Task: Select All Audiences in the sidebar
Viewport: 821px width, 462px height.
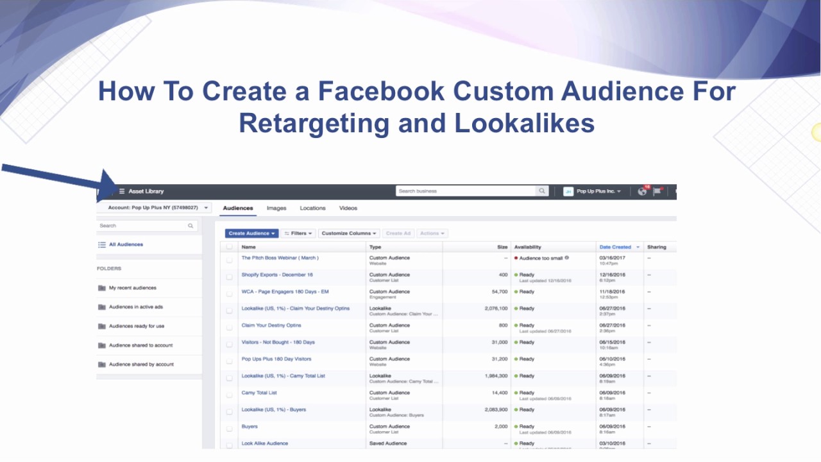Action: (x=126, y=244)
